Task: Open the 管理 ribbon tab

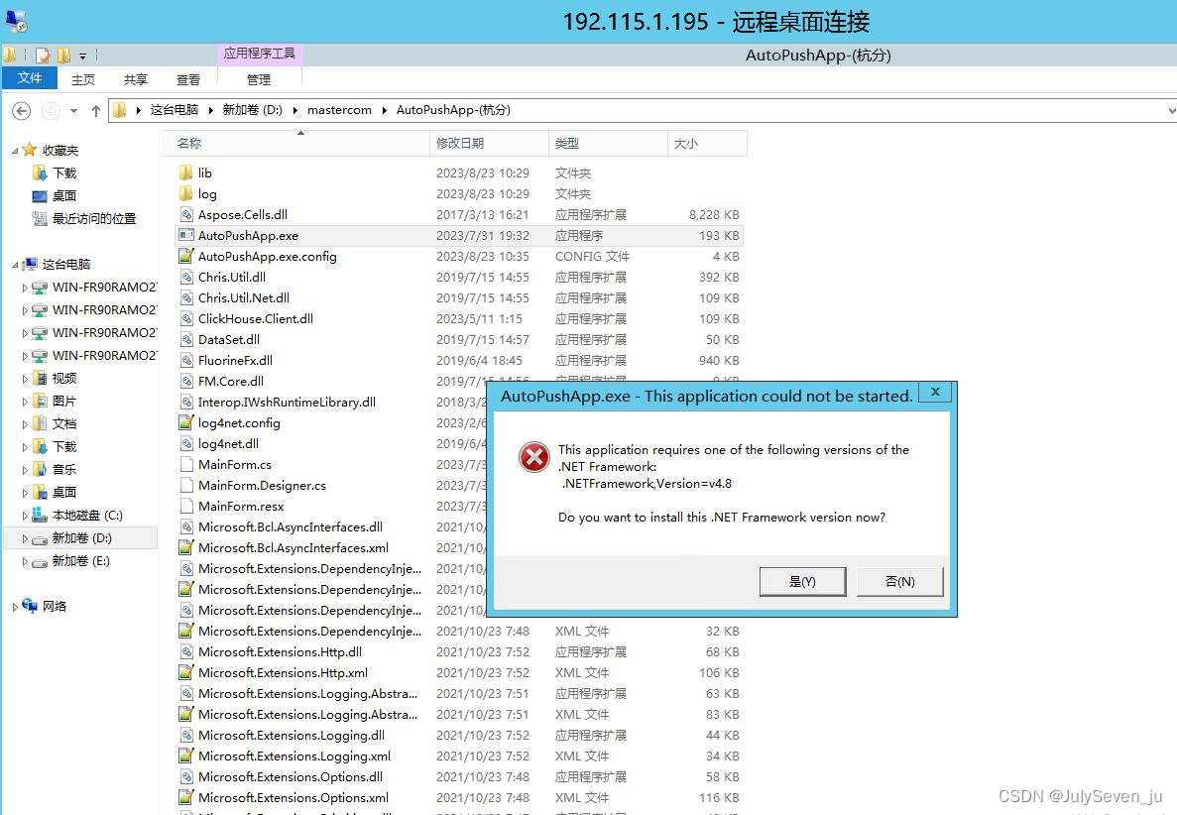Action: (259, 79)
